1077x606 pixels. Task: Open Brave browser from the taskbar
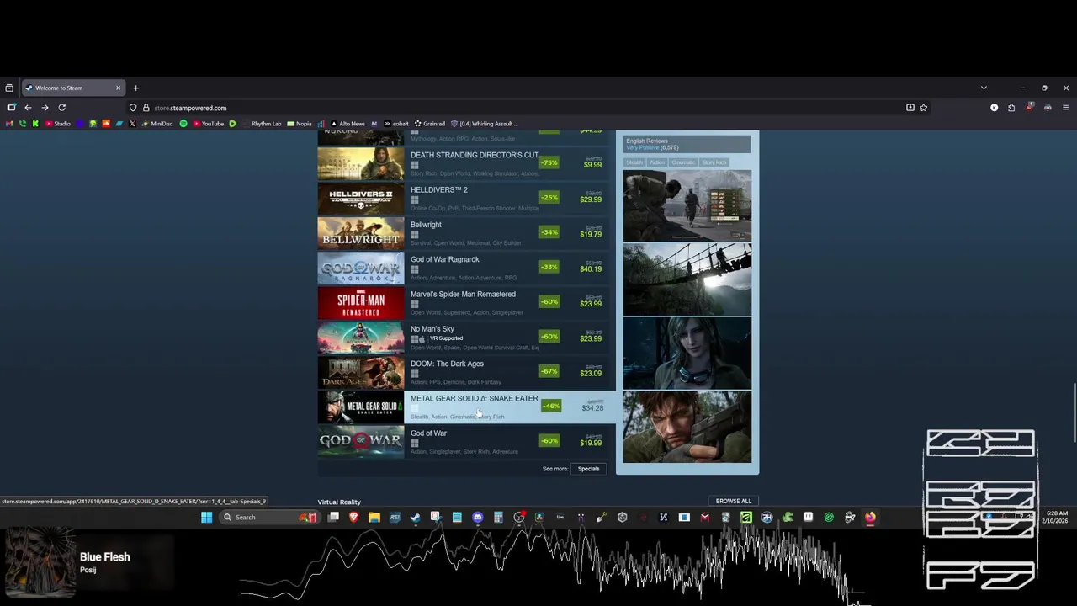coord(353,518)
